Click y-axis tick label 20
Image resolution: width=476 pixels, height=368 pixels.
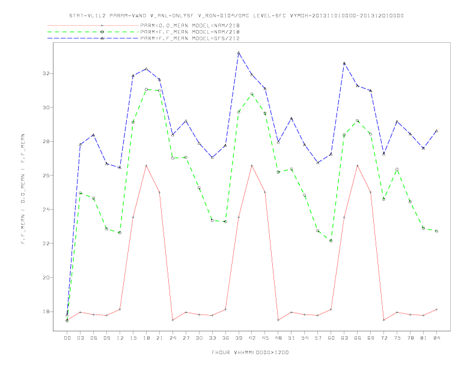[x=47, y=278]
